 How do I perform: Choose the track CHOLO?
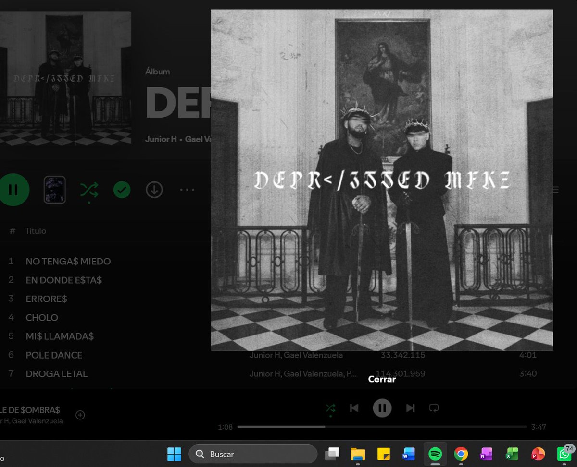(x=42, y=317)
